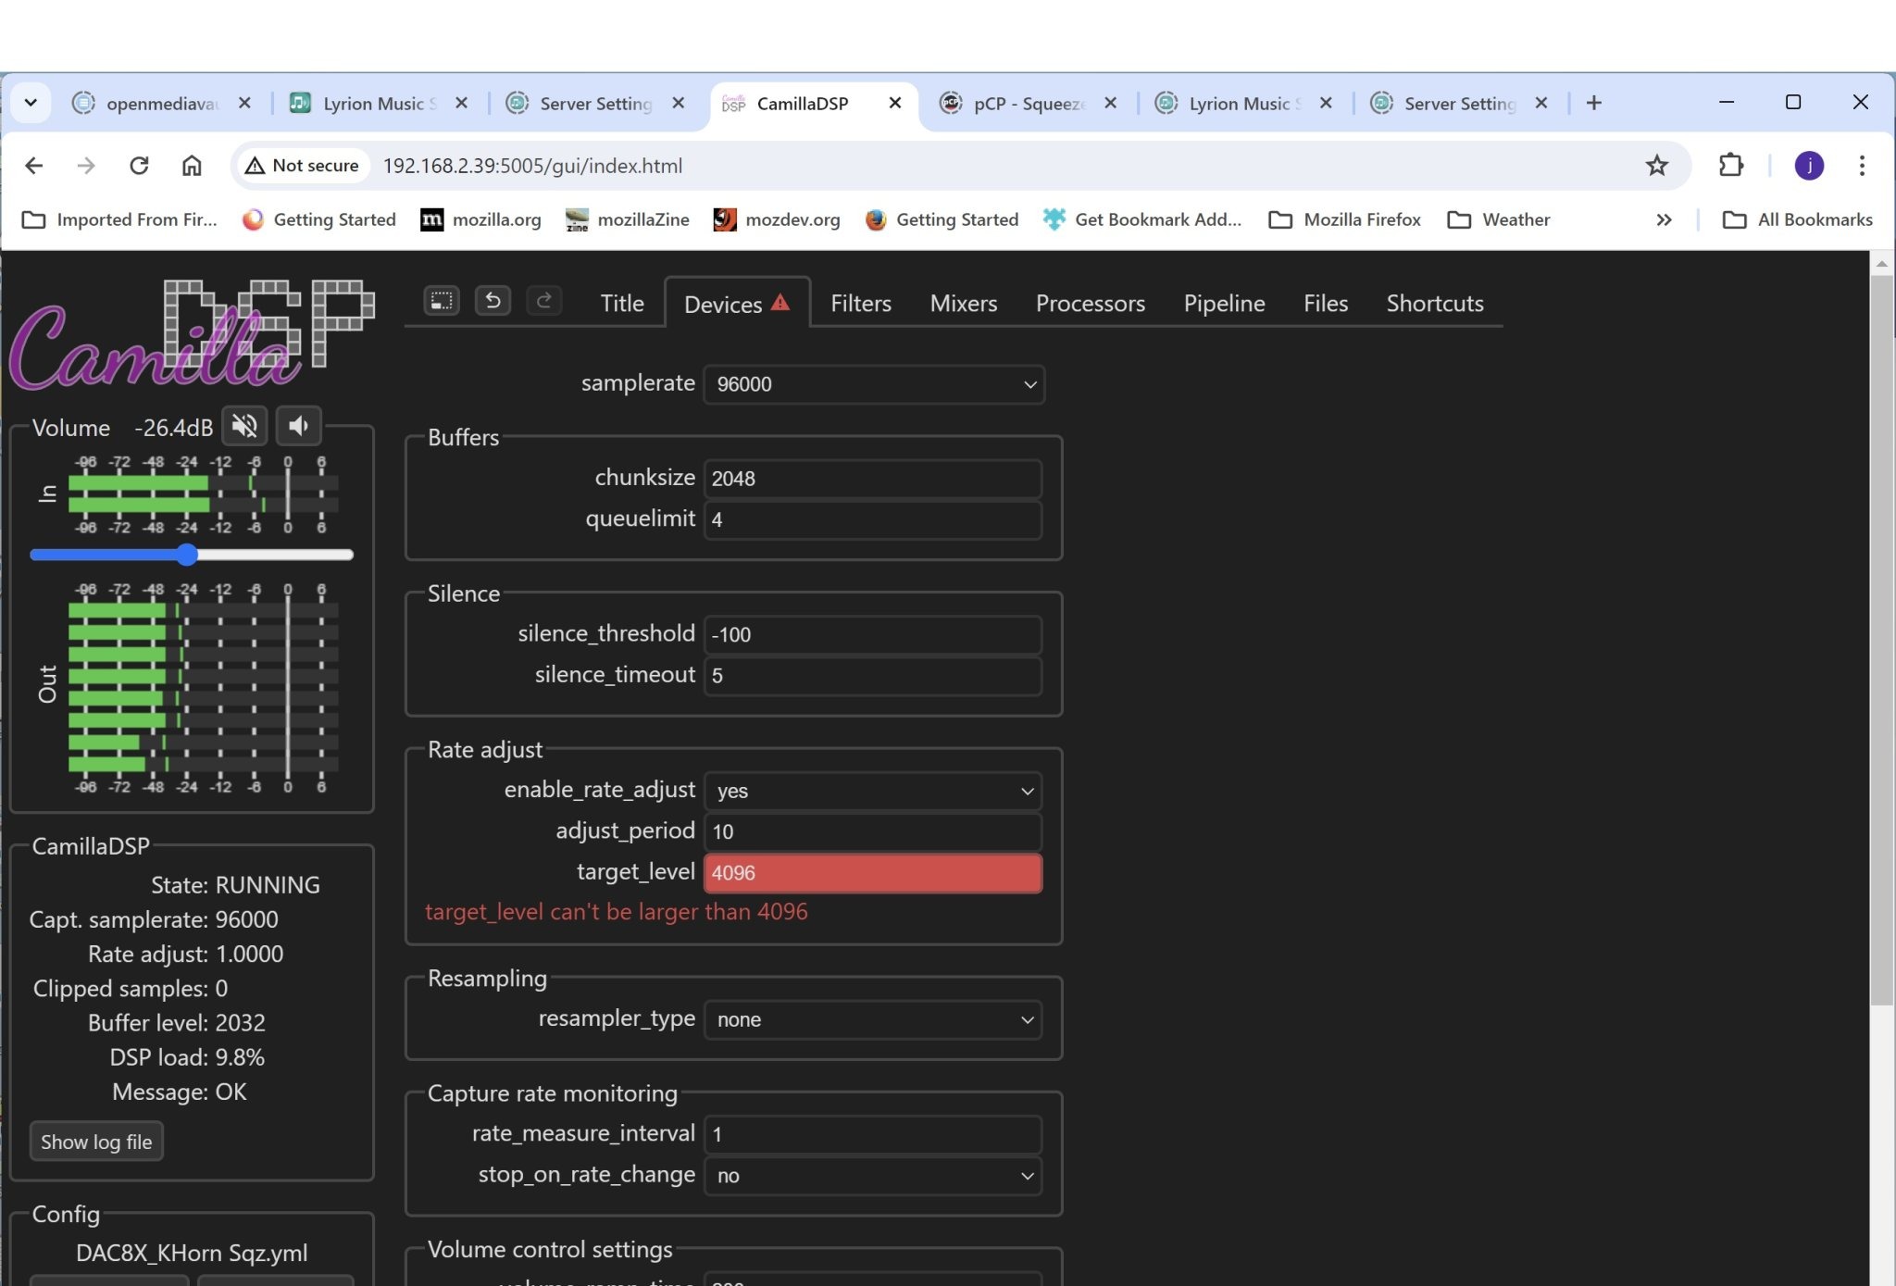Click the Buffer level: 2032 status

177,1023
